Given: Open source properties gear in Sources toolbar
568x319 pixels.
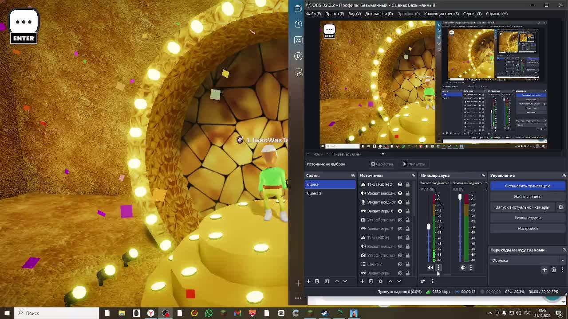Looking at the screenshot, I should [380, 281].
